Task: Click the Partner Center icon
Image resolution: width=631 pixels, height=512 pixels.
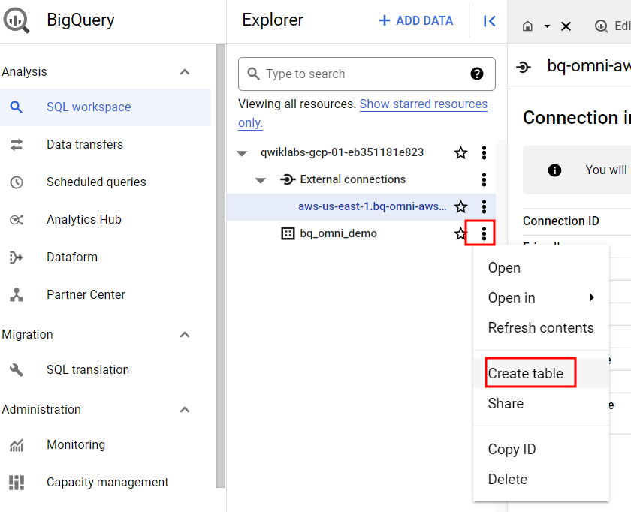Action: 17,295
